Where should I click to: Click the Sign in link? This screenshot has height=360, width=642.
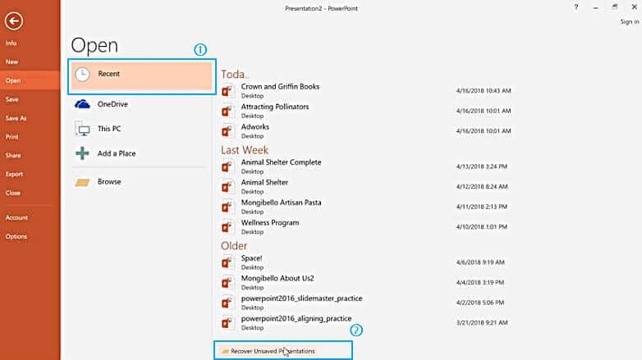click(630, 21)
